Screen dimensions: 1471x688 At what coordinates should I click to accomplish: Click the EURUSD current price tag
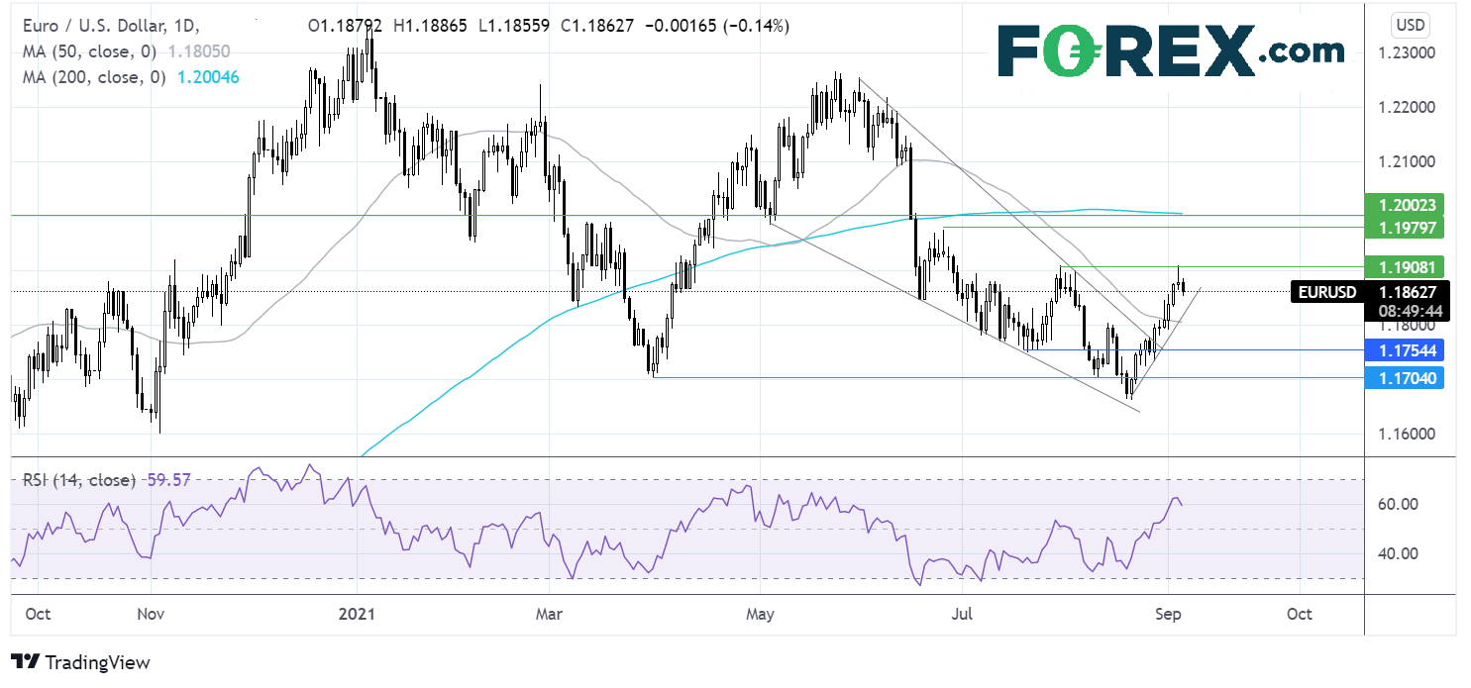coord(1327,292)
